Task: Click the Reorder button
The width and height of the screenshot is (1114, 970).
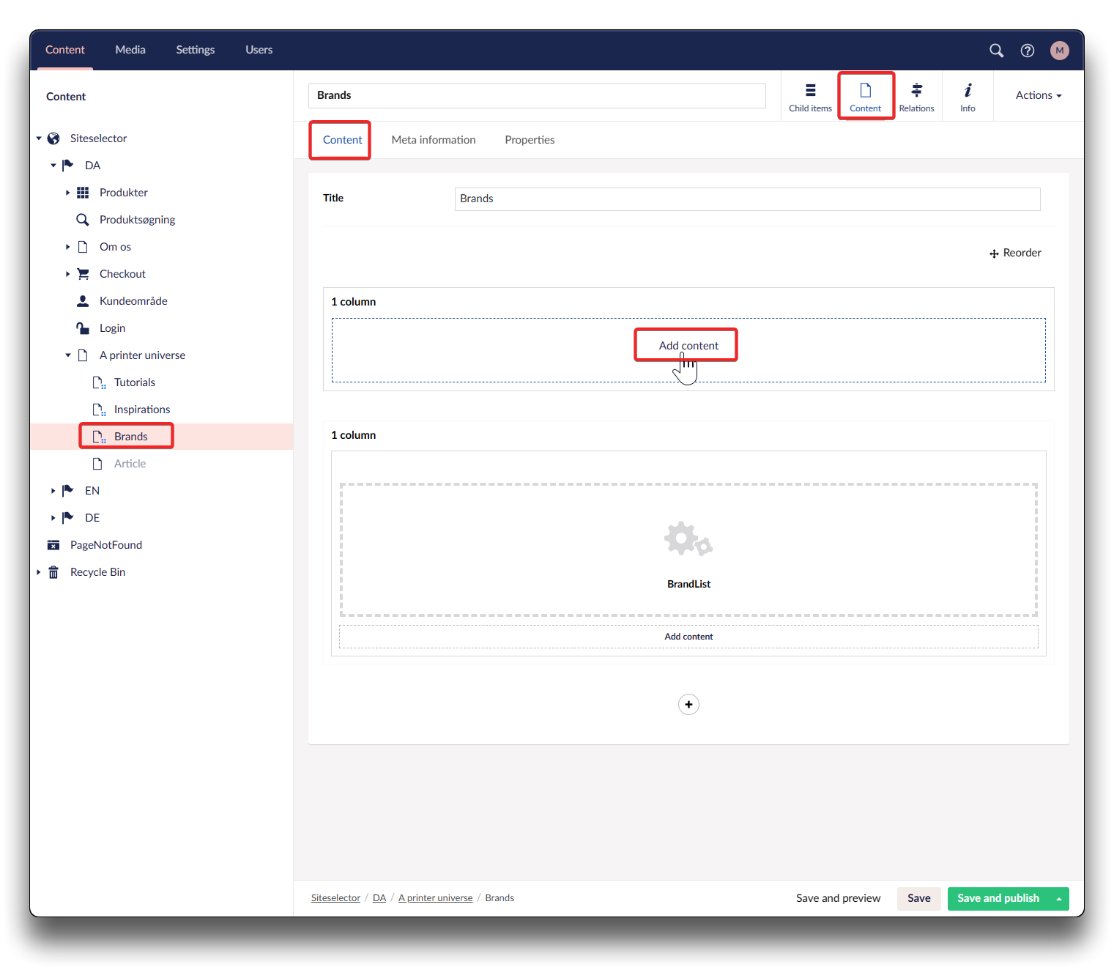Action: tap(1015, 253)
